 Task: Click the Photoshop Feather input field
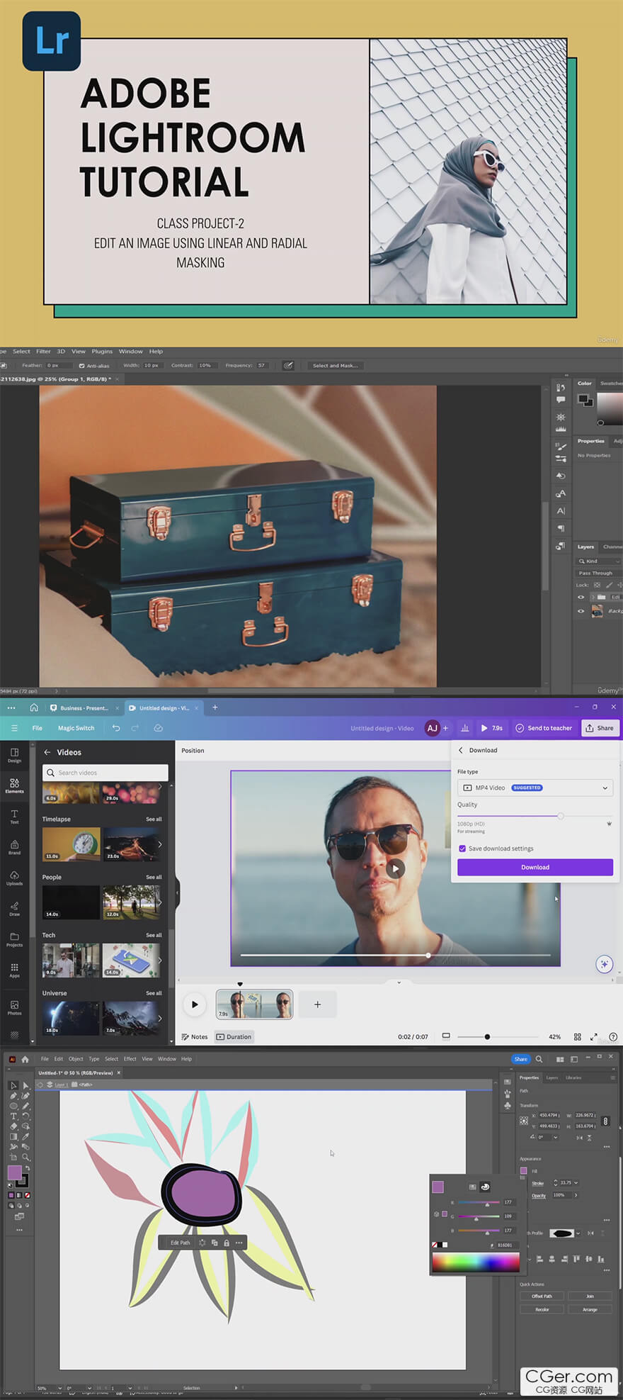59,366
